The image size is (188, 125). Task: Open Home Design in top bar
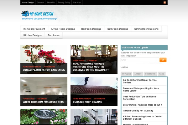(28, 2)
